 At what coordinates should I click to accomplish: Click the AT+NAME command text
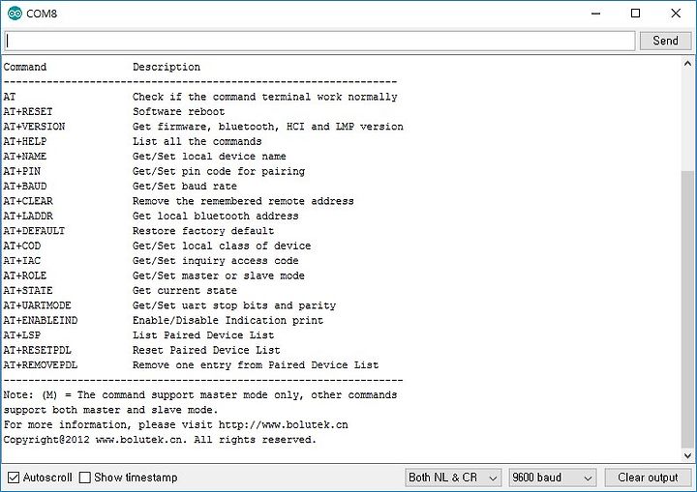[x=25, y=157]
